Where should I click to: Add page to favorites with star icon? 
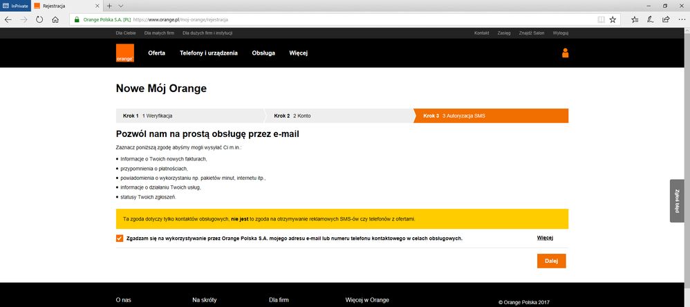(x=613, y=19)
